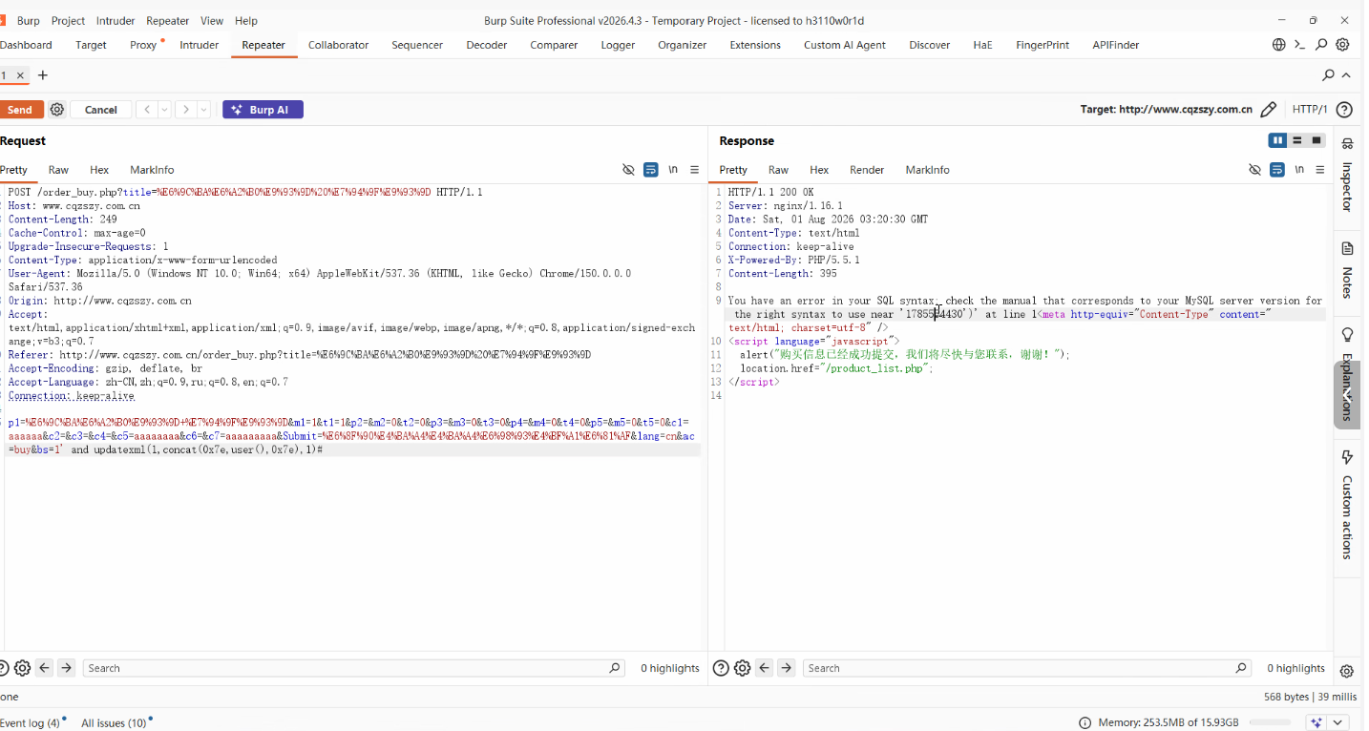Open the Burp AI button
1369x731 pixels.
[263, 110]
